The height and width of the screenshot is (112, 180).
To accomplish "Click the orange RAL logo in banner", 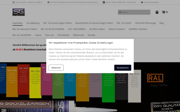I will click(x=155, y=78).
